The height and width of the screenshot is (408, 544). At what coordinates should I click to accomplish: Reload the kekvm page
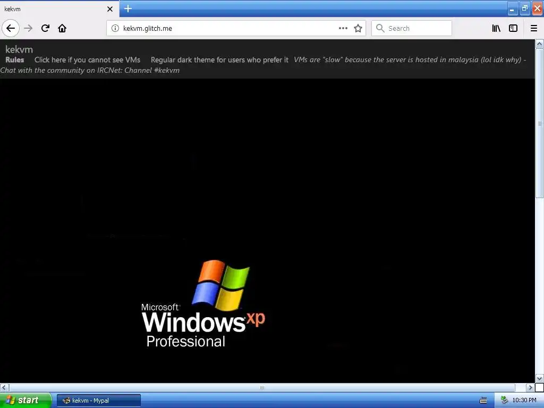pos(45,28)
